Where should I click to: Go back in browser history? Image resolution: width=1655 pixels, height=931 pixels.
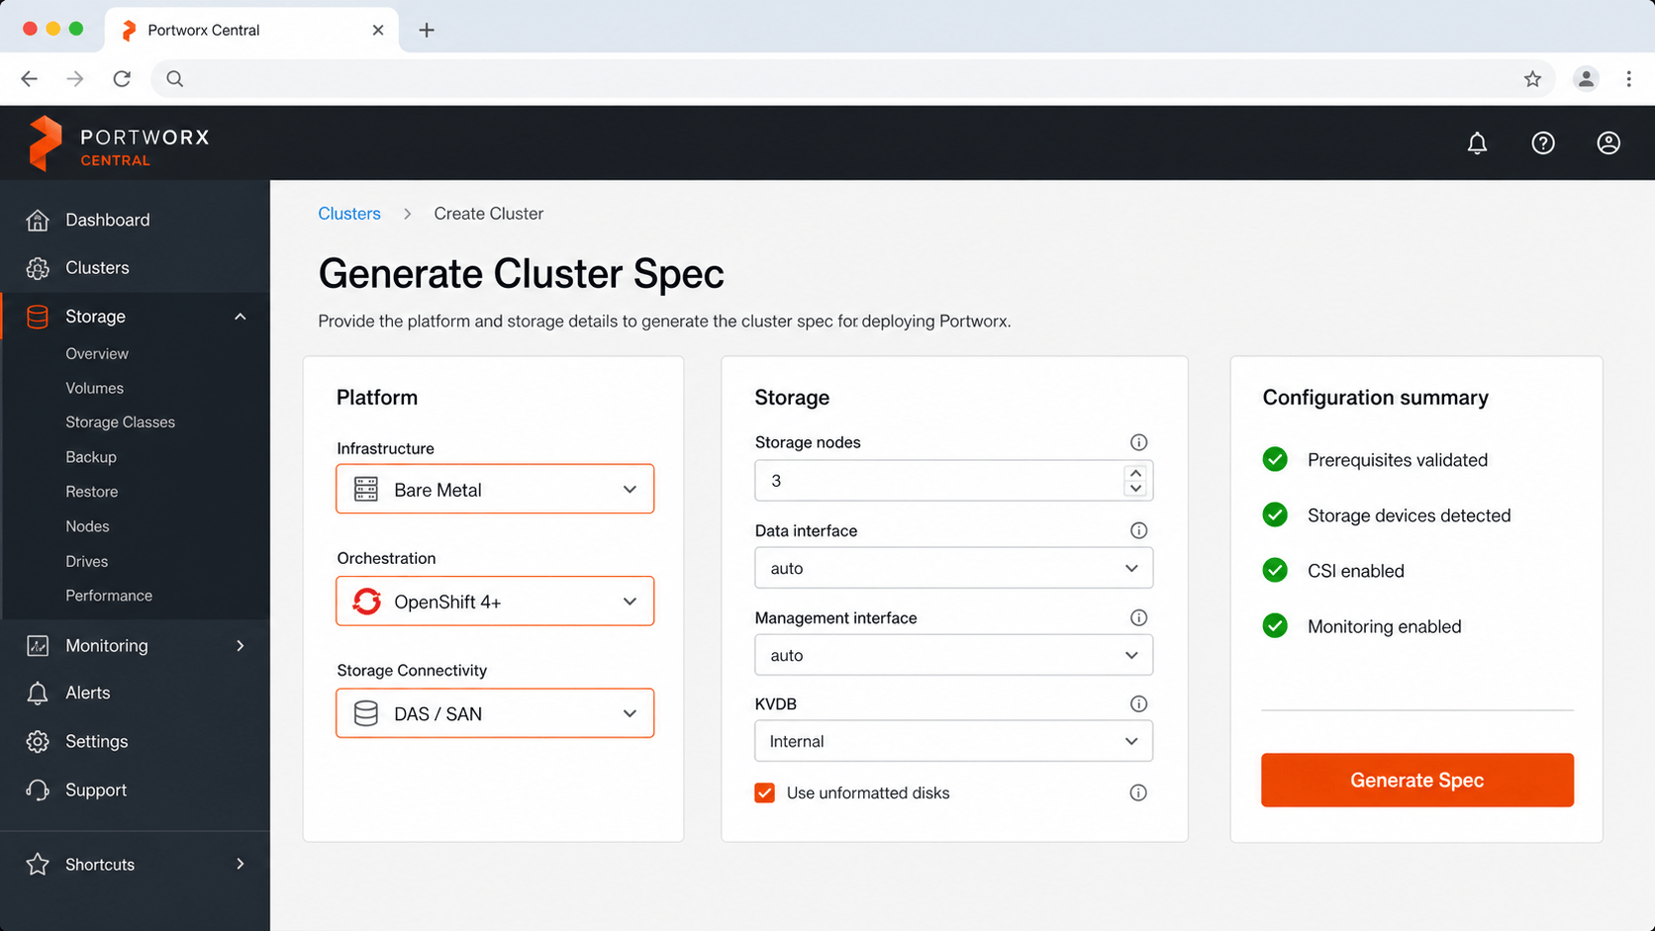point(30,79)
